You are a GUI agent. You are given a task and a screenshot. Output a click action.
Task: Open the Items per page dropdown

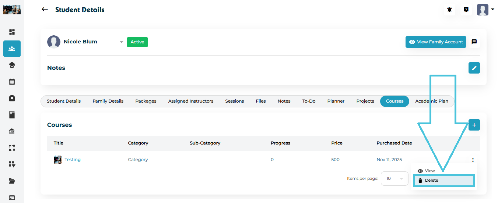(394, 179)
